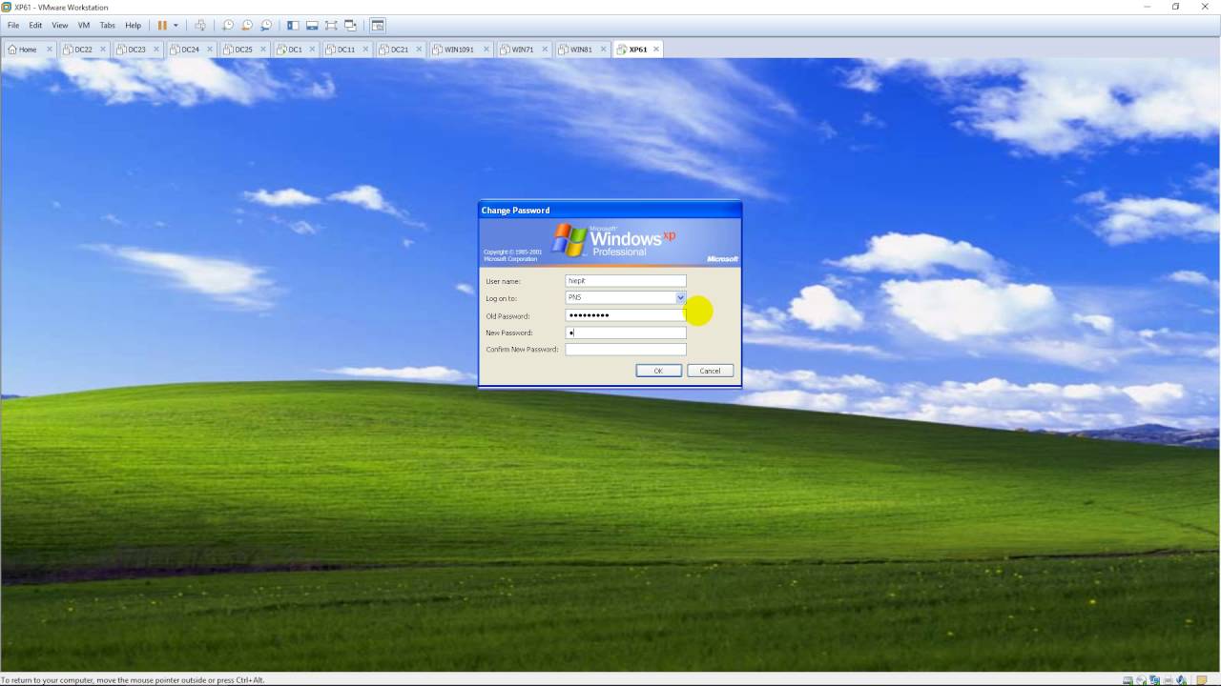Open the VM menu
1221x686 pixels.
pyautogui.click(x=84, y=26)
